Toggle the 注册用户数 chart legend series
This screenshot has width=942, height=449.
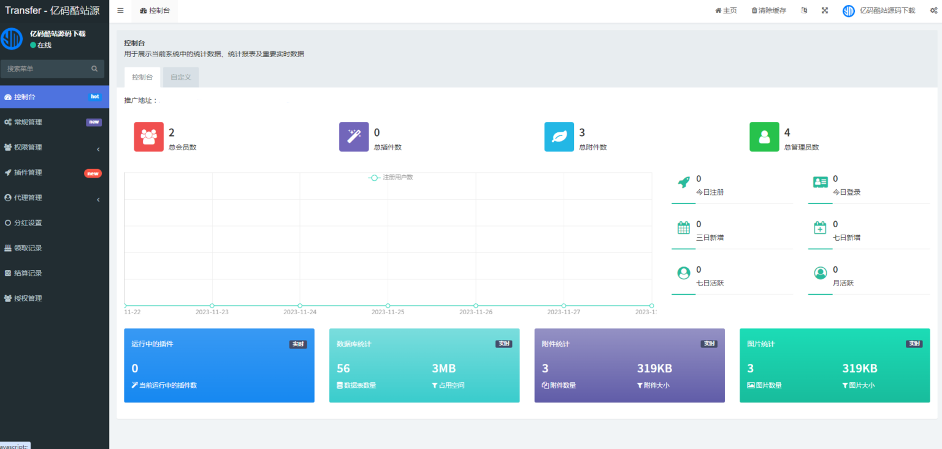click(x=391, y=178)
